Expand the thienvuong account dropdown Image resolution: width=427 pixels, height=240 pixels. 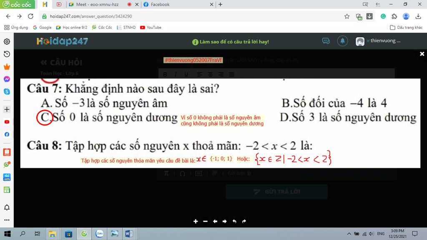coord(368,41)
